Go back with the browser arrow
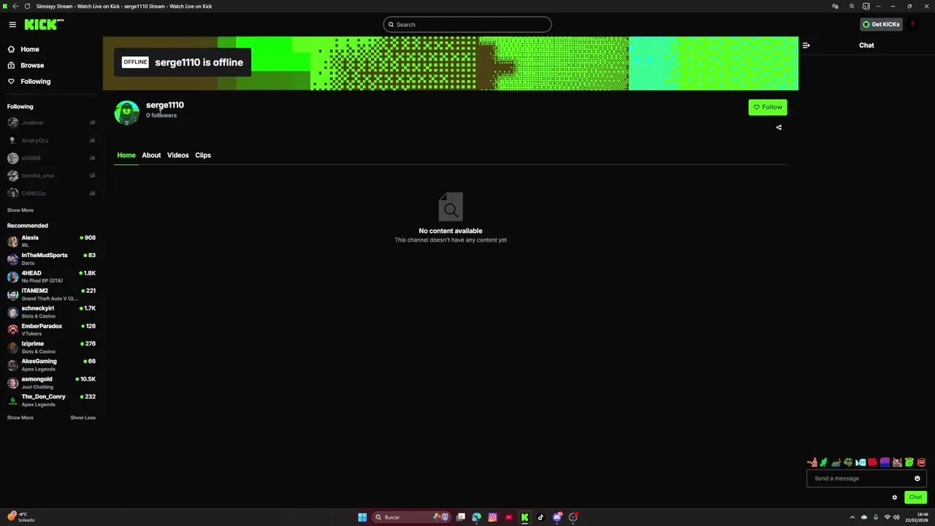 (15, 6)
